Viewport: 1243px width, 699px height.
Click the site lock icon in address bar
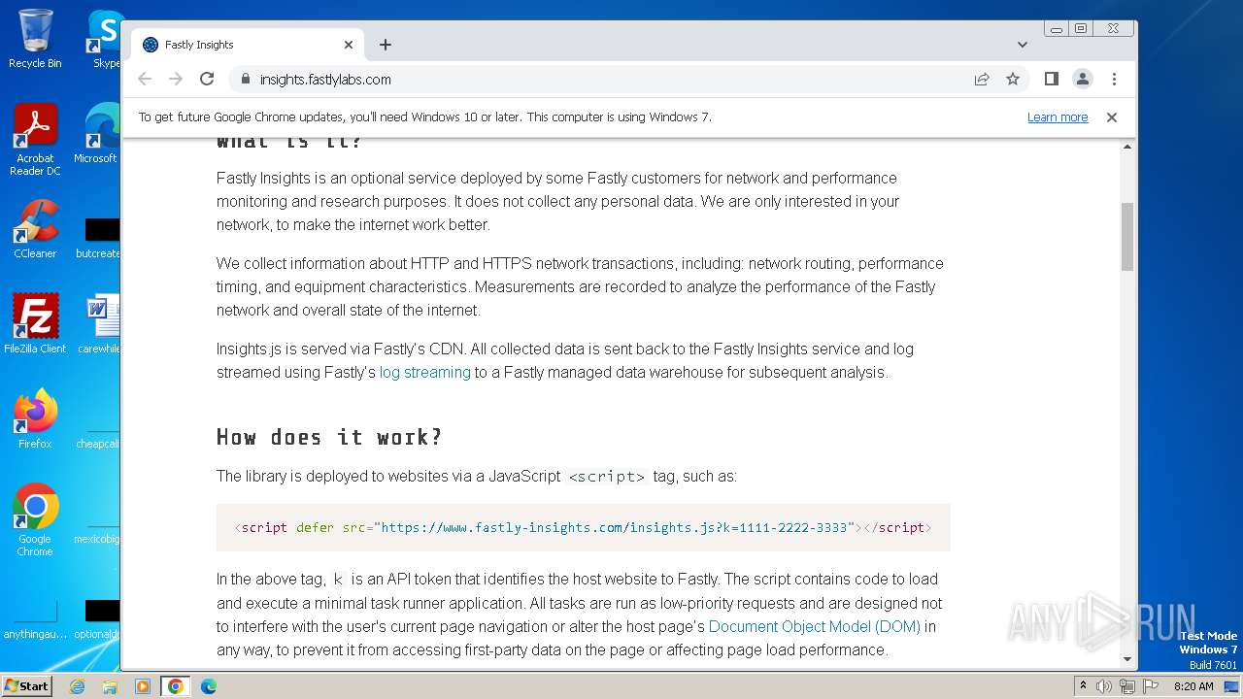pos(245,80)
